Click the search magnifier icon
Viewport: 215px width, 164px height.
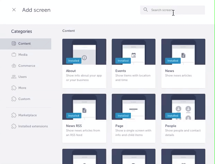[146, 10]
